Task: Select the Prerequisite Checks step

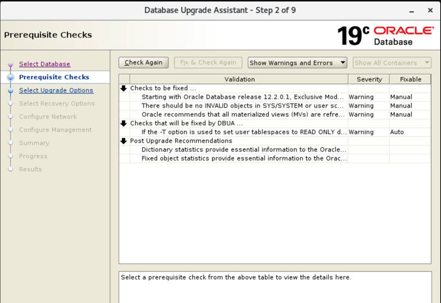Action: pos(54,77)
